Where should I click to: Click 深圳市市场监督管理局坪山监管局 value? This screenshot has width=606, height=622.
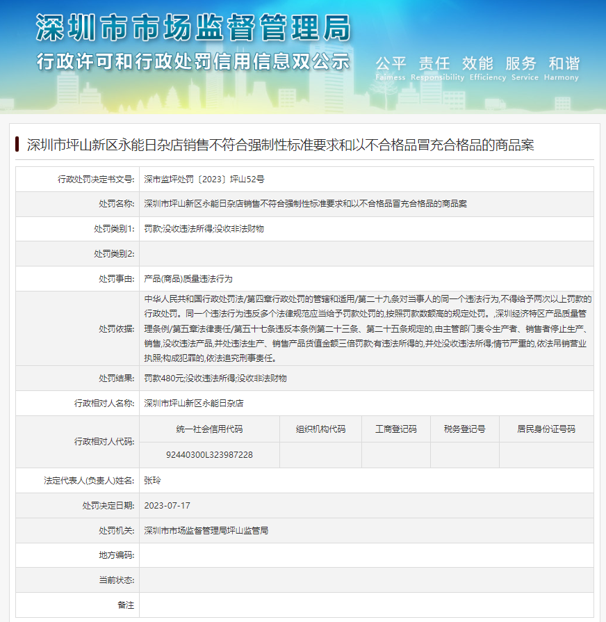click(x=206, y=531)
